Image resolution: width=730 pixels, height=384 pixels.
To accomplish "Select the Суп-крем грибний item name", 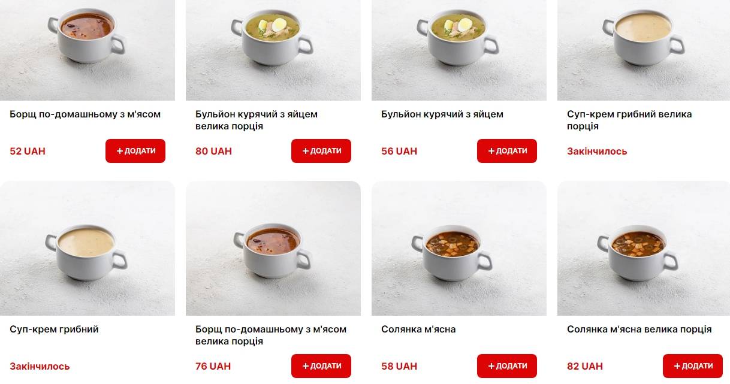I will pyautogui.click(x=54, y=329).
